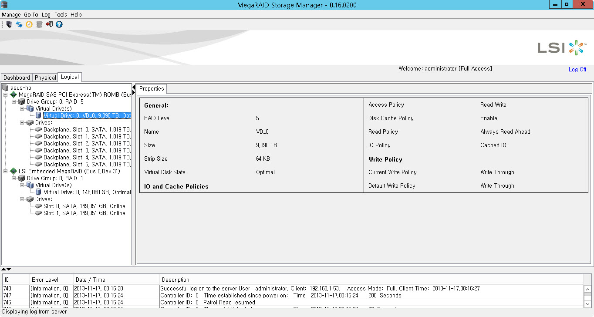The height and width of the screenshot is (317, 594).
Task: Sort log by Date / Time header
Action: (x=116, y=280)
